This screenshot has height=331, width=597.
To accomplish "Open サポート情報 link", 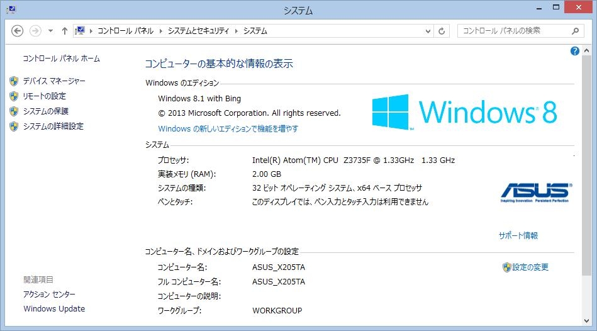I will tap(518, 236).
